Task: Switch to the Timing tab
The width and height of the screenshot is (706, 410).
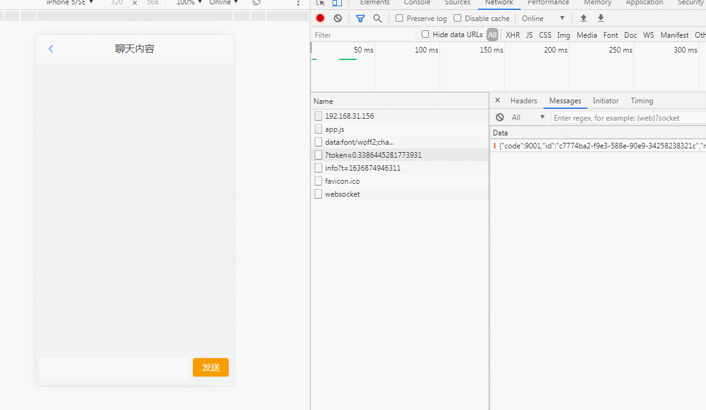Action: tap(642, 101)
